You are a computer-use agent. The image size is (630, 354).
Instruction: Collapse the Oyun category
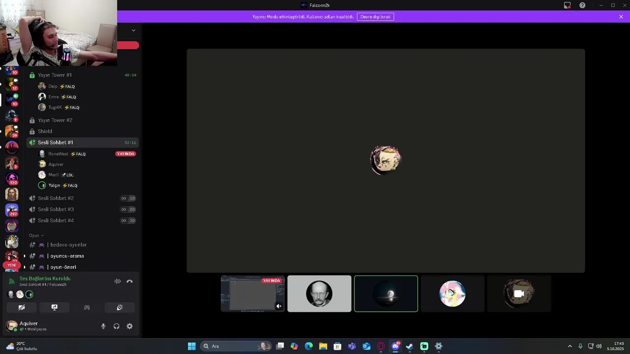pyautogui.click(x=36, y=236)
